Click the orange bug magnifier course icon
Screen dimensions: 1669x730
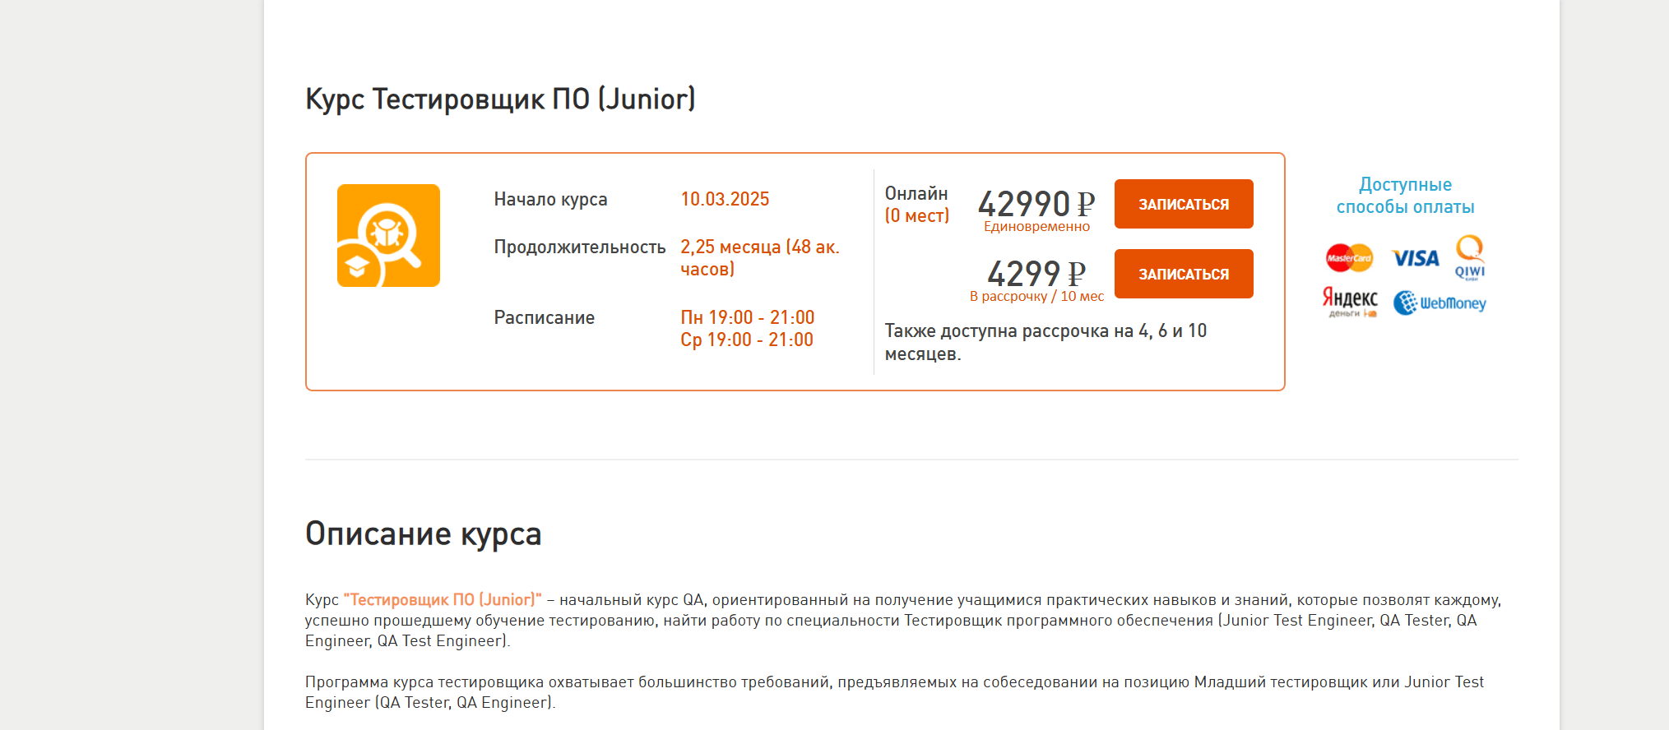[388, 236]
